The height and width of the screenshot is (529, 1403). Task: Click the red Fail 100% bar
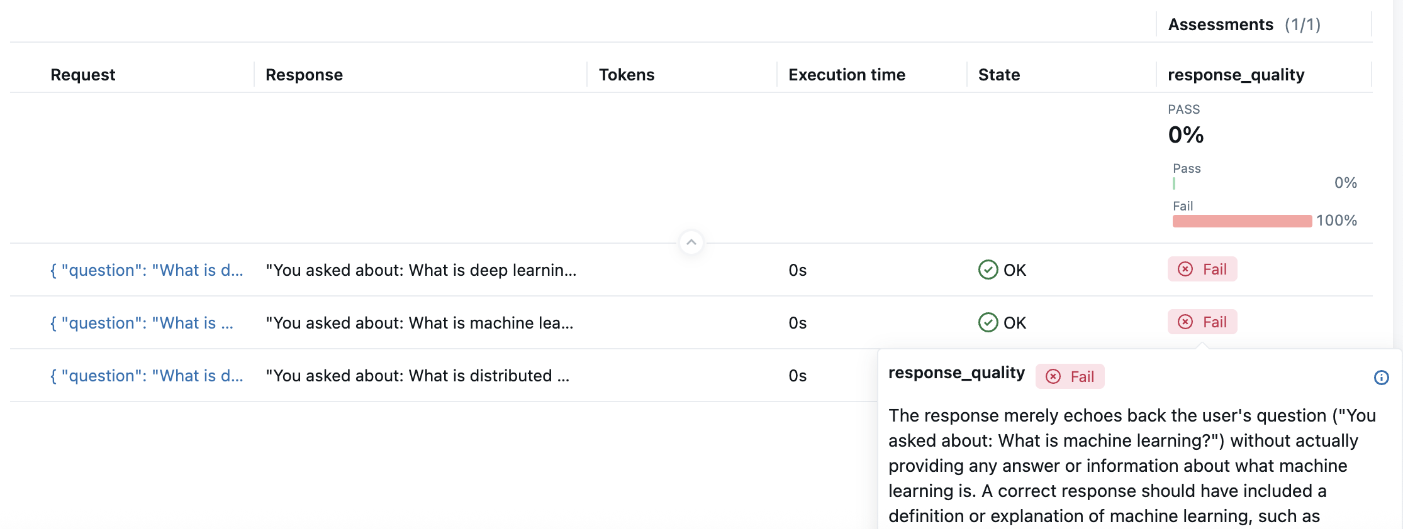(x=1242, y=221)
